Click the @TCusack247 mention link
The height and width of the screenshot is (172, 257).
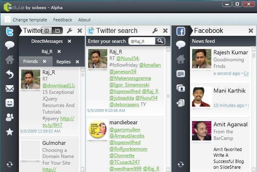click(125, 162)
